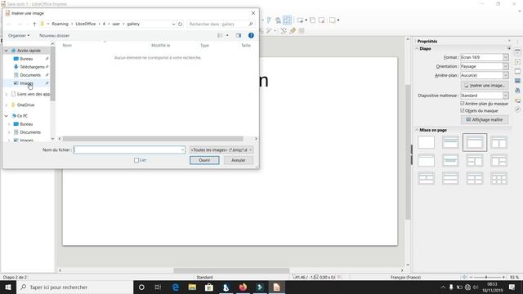Expand address bar previous locations dropdown

173,24
